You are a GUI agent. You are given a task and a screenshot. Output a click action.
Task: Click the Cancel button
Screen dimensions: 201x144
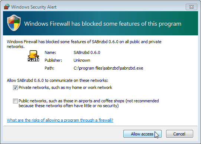(x=179, y=134)
